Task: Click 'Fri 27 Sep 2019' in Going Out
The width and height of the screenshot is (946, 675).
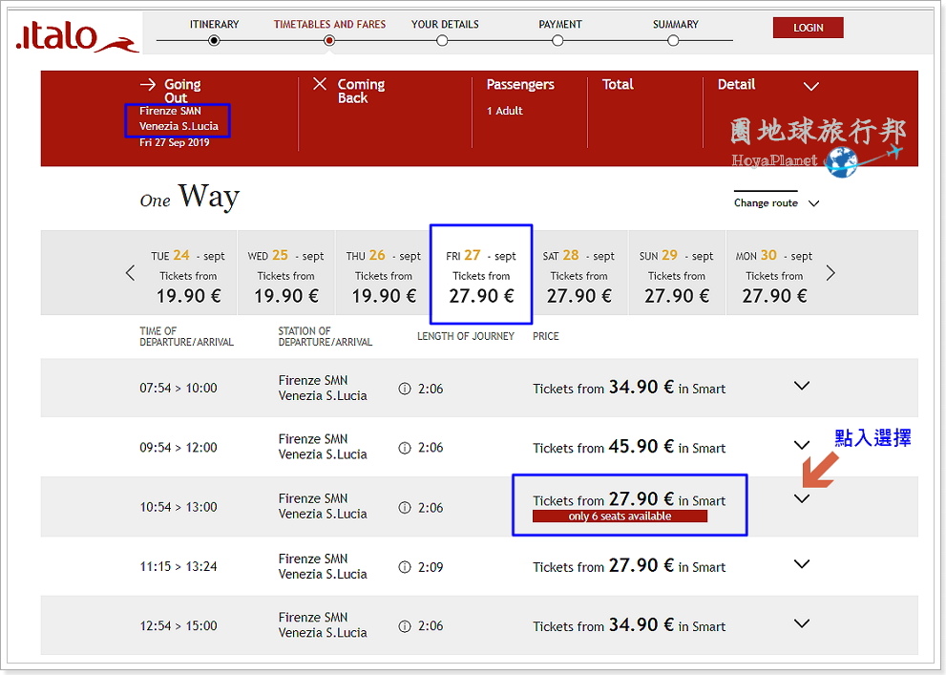Action: pyautogui.click(x=175, y=142)
